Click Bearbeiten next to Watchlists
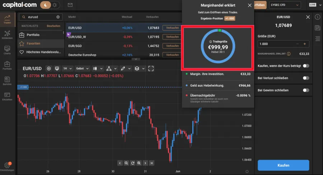 [53, 26]
